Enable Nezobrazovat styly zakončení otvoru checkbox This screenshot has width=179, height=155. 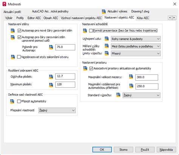point(19,57)
